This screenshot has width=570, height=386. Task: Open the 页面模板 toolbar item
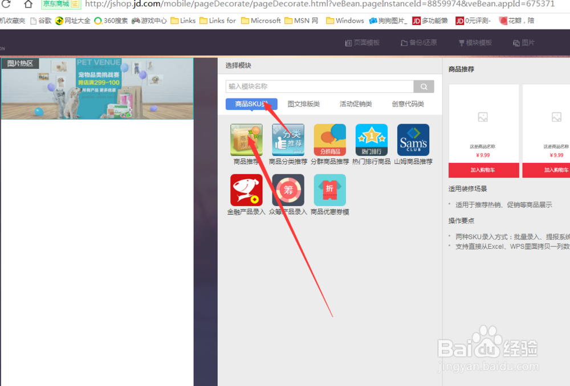click(x=363, y=43)
